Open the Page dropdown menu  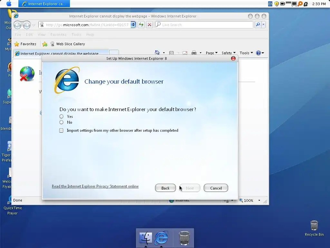point(211,53)
